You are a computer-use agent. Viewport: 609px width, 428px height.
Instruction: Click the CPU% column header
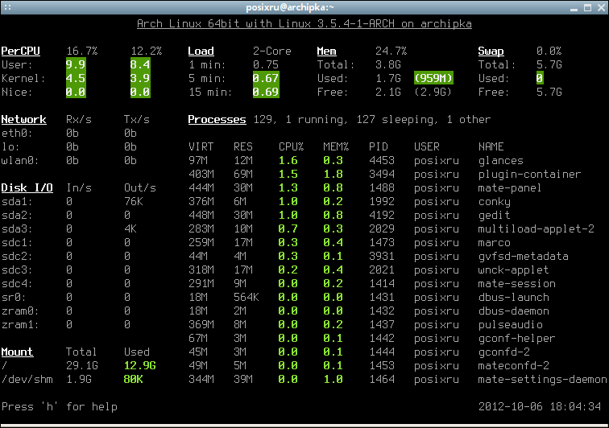[x=291, y=146]
